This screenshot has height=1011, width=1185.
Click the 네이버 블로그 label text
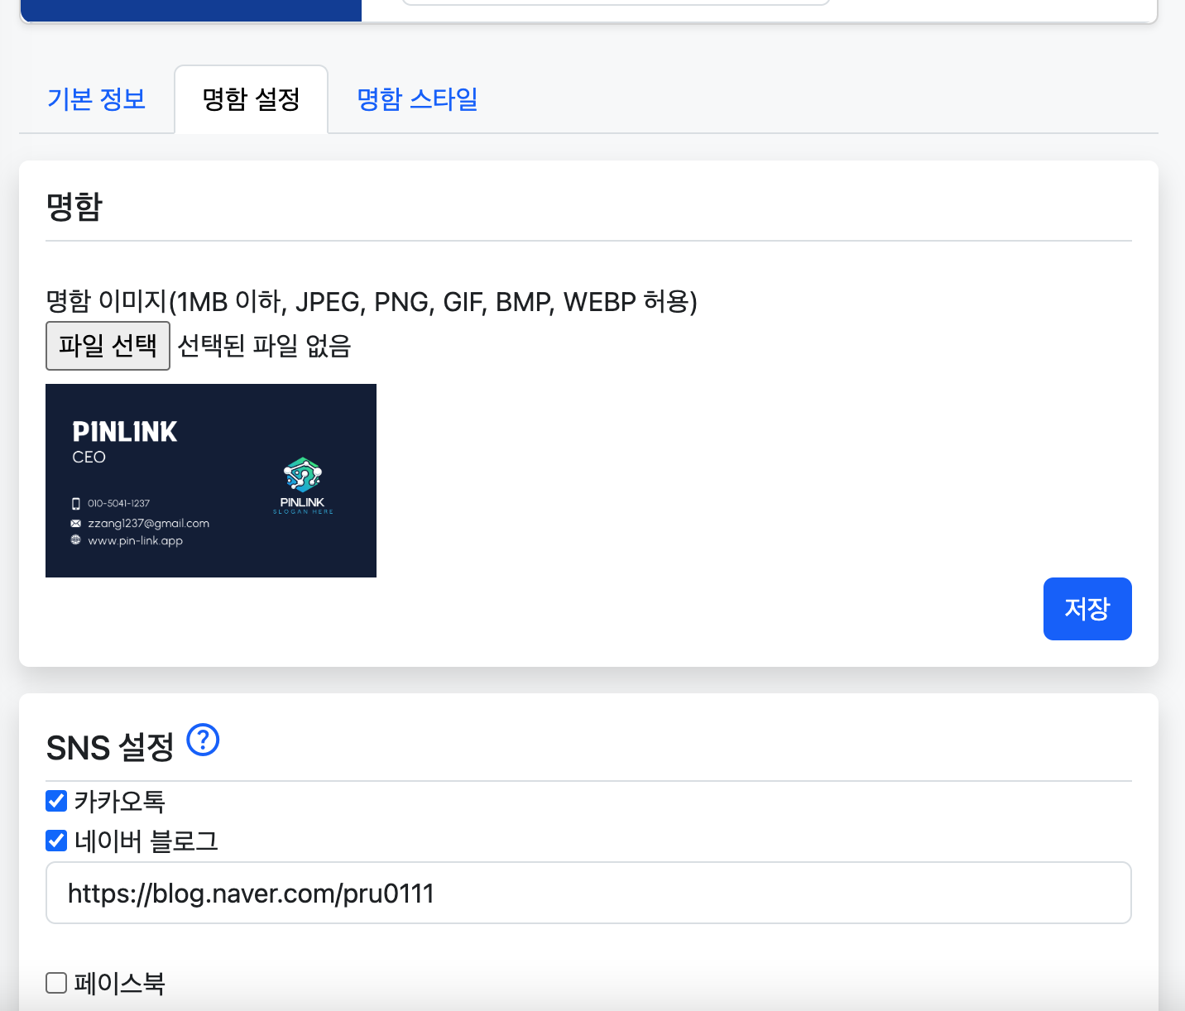point(146,841)
